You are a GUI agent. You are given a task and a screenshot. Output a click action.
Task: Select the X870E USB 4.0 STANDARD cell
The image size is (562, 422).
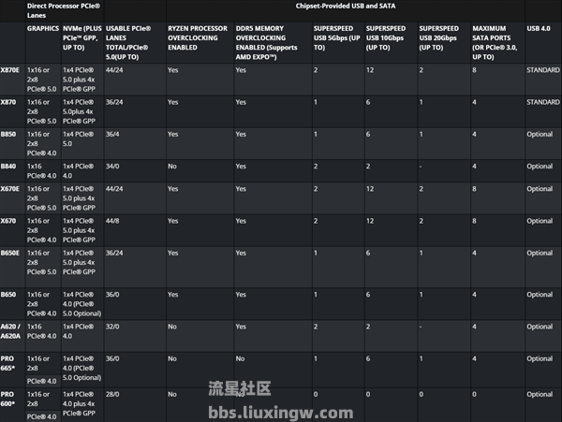(543, 70)
